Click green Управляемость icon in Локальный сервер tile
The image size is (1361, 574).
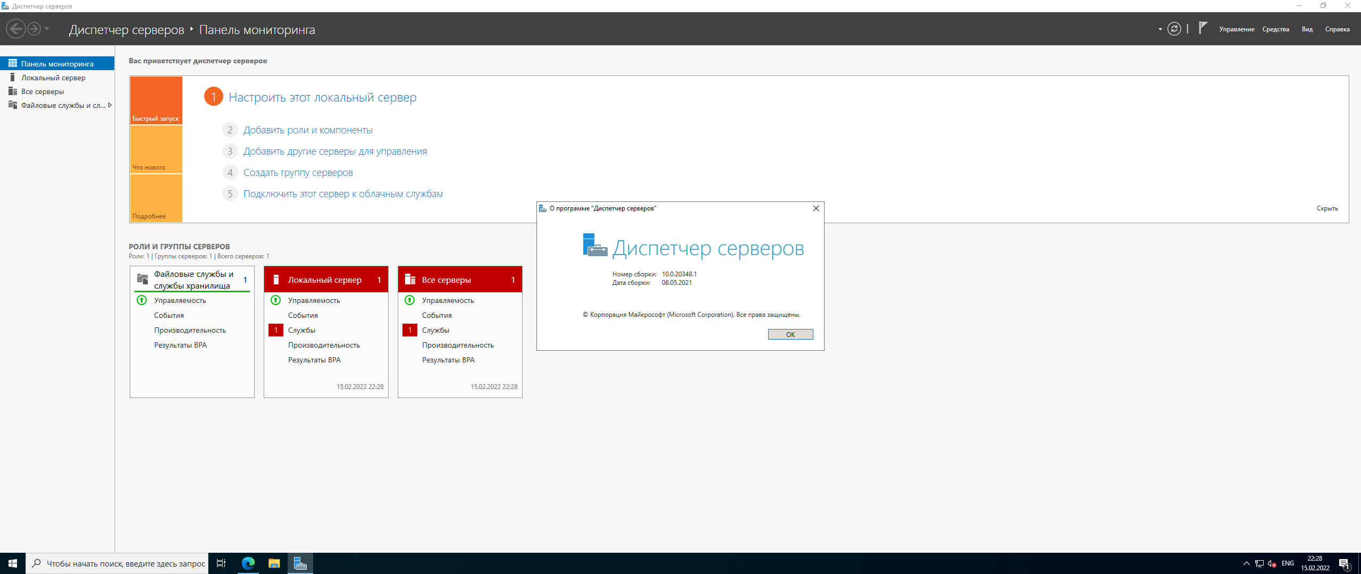pos(276,300)
